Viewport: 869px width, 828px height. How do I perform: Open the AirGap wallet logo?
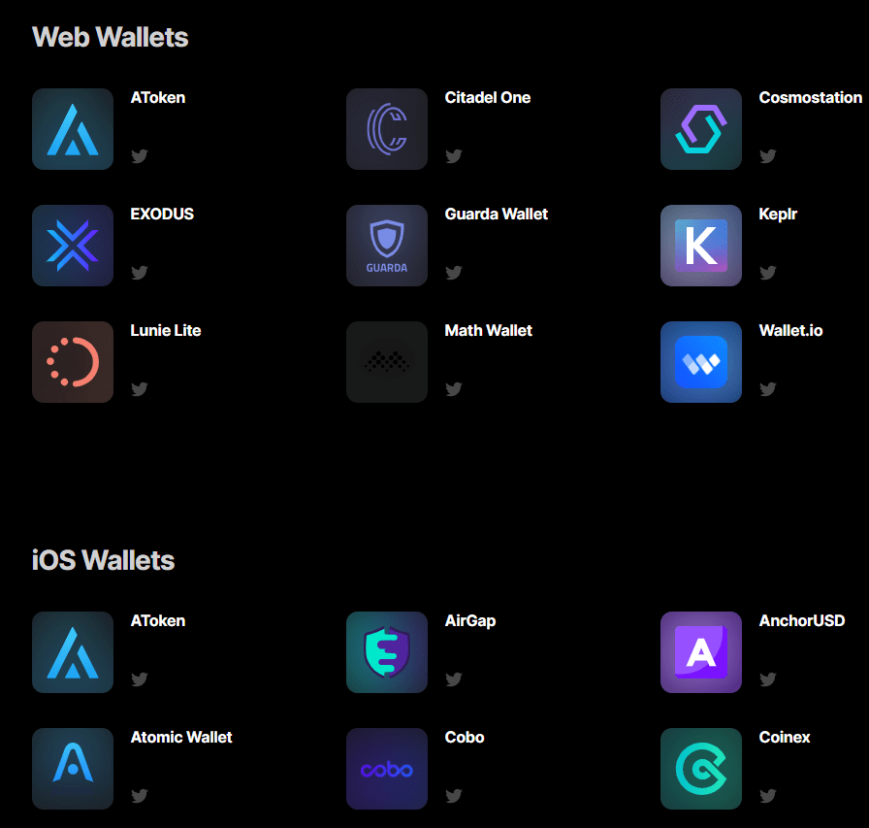[387, 652]
